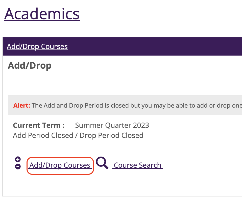The width and height of the screenshot is (242, 198).
Task: Click the Add/Drop Courses link inside the orange outline
Action: [60, 165]
